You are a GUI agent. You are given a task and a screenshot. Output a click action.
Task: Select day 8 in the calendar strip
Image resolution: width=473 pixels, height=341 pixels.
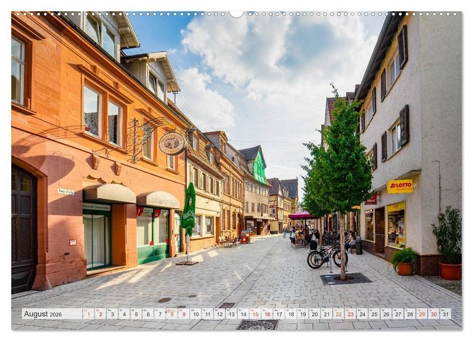coord(172,314)
